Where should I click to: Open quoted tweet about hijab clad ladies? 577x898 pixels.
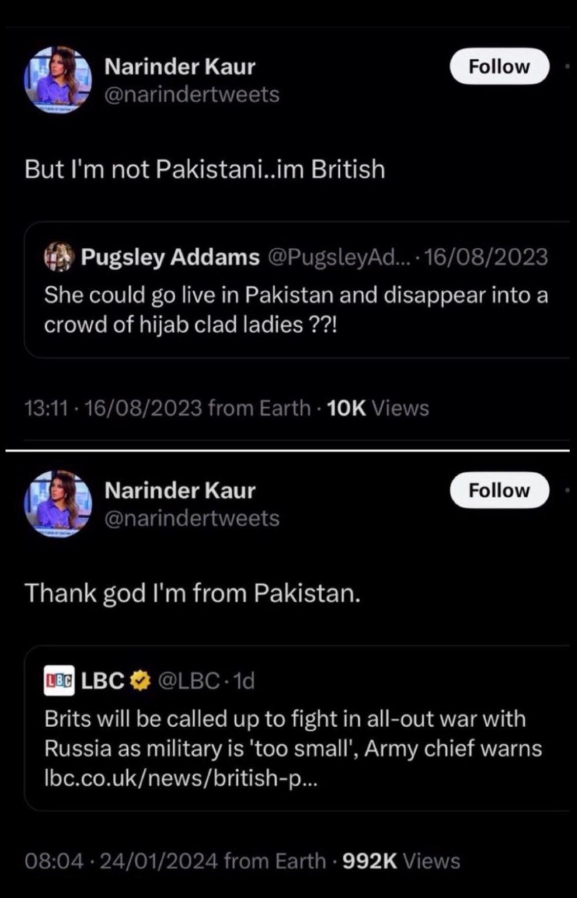[296, 310]
